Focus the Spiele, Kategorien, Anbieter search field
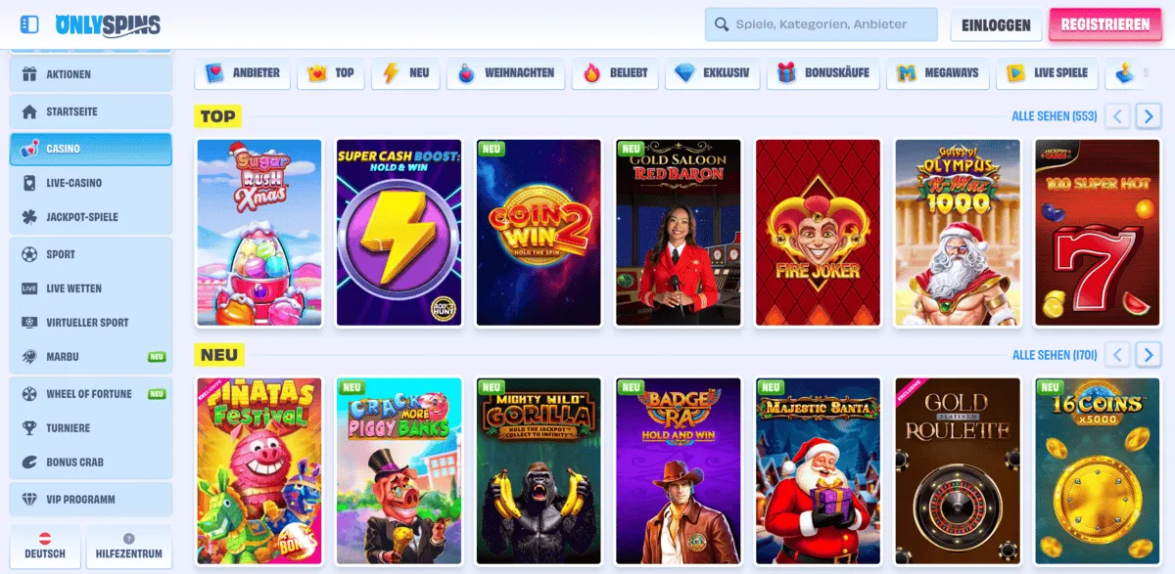The height and width of the screenshot is (574, 1175). 821,24
